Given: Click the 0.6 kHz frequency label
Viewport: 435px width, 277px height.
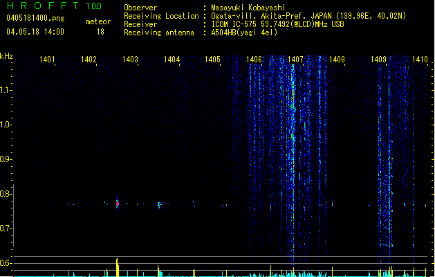Looking at the screenshot, I should pos(6,263).
